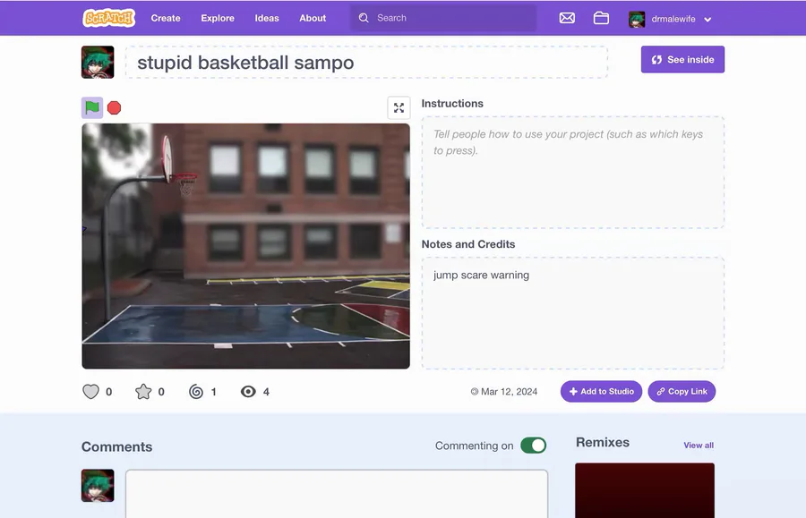Click the views eye icon
Image resolution: width=806 pixels, height=518 pixels.
(248, 392)
